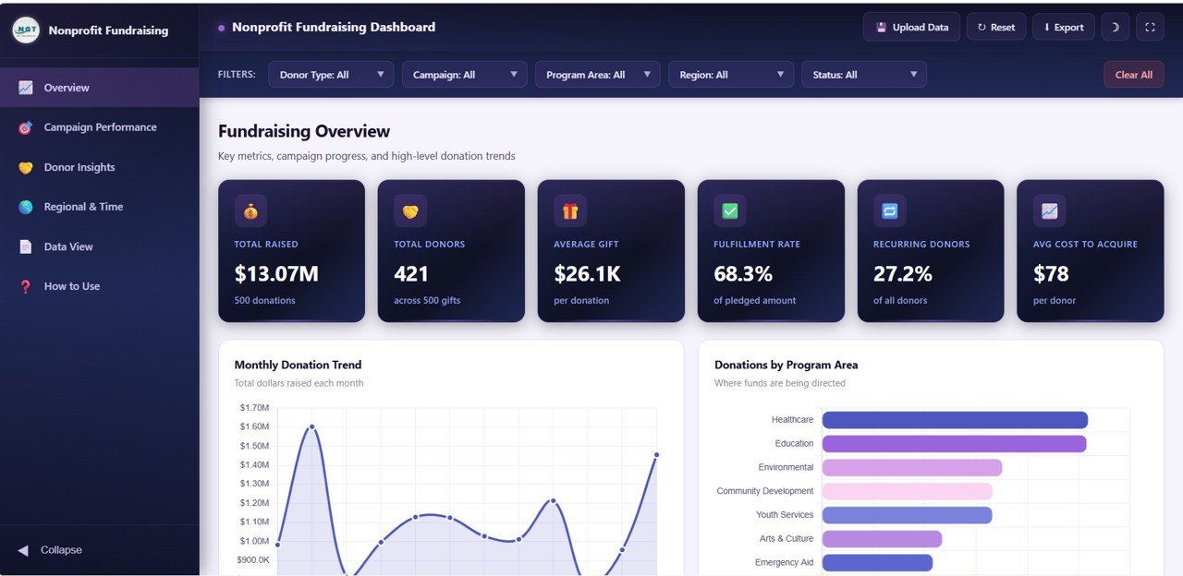Open the Region filter dropdown
The height and width of the screenshot is (576, 1183).
pos(730,74)
